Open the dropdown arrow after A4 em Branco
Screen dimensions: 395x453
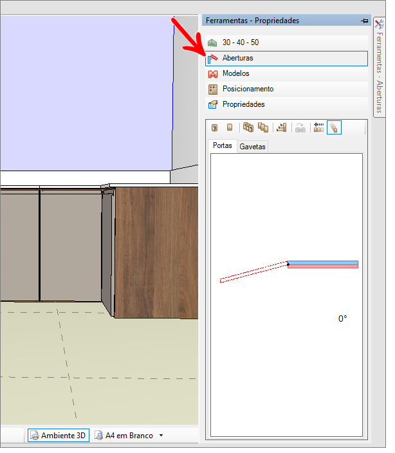click(x=161, y=436)
